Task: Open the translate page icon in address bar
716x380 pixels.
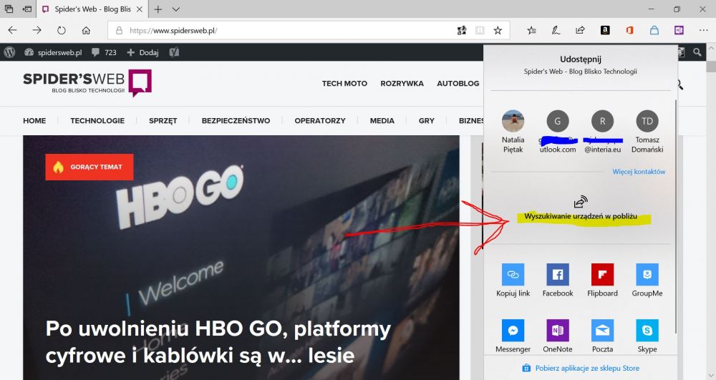Action: click(462, 31)
